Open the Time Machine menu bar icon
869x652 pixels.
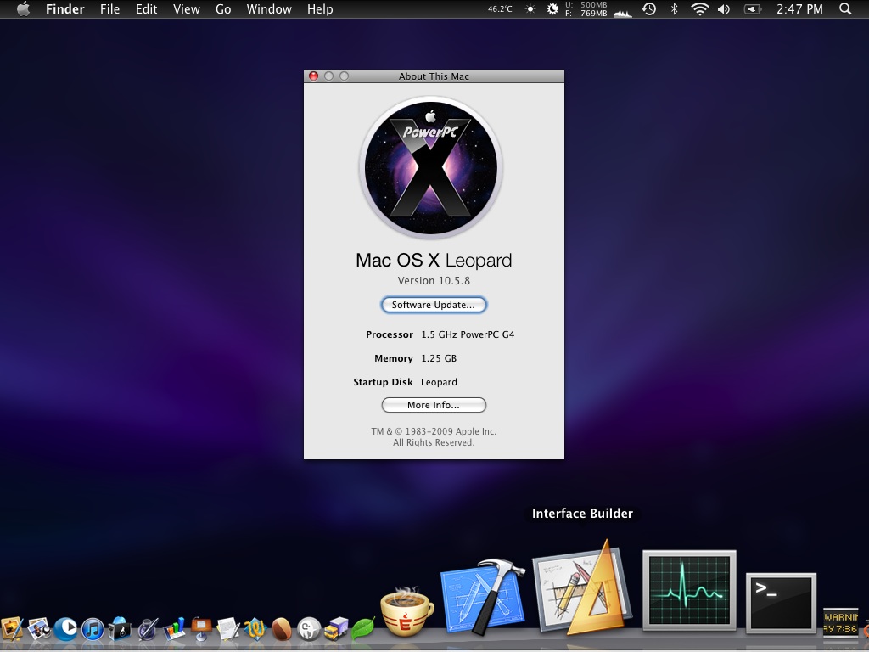(649, 8)
